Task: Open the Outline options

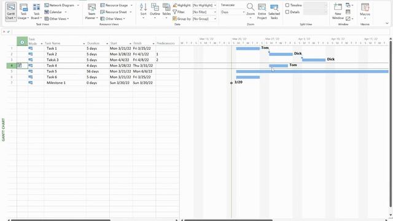Action: point(155,11)
